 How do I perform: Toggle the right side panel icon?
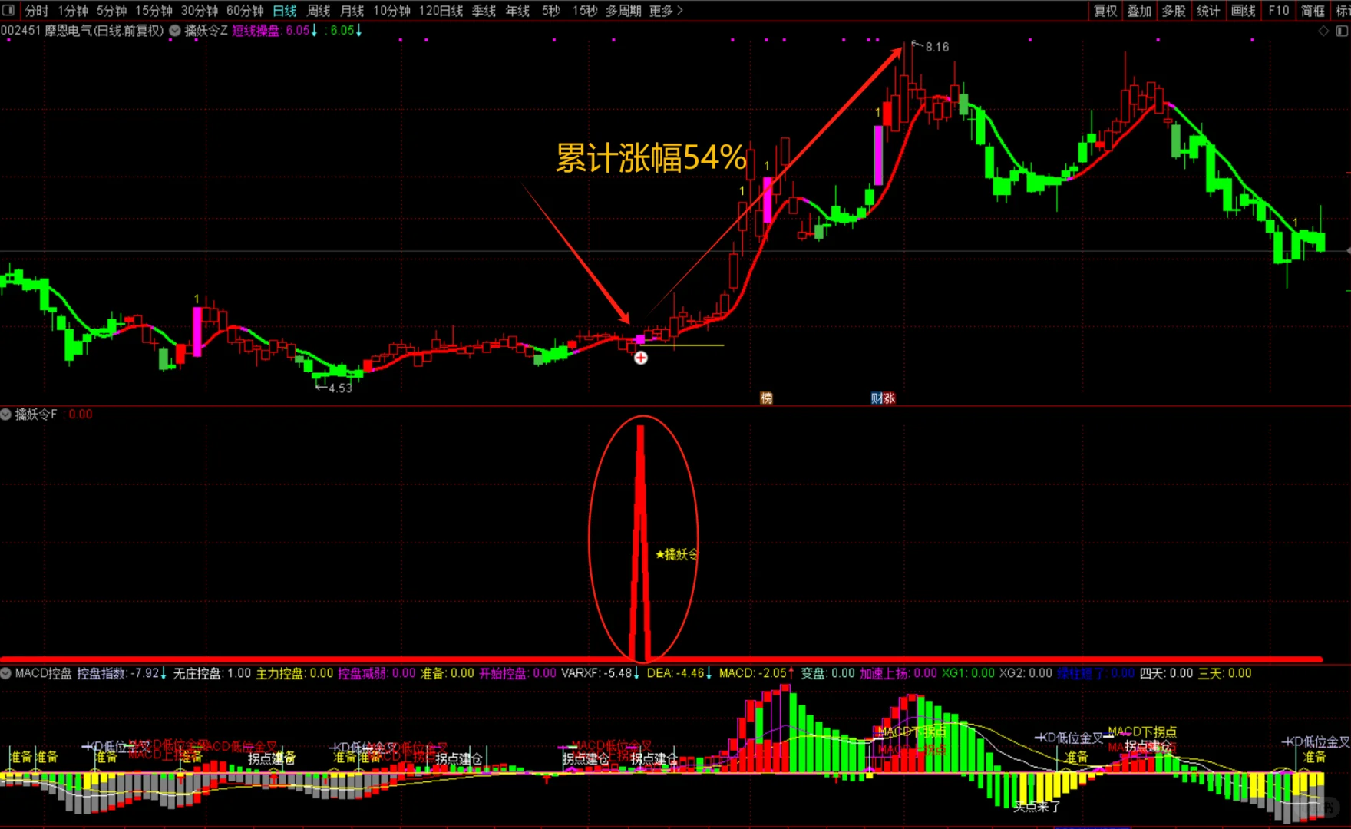(x=1342, y=31)
